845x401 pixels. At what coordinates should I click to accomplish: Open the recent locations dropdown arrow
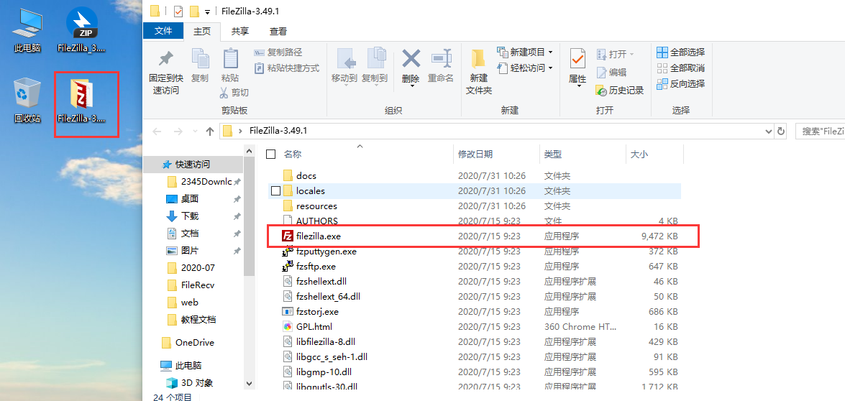click(x=195, y=132)
